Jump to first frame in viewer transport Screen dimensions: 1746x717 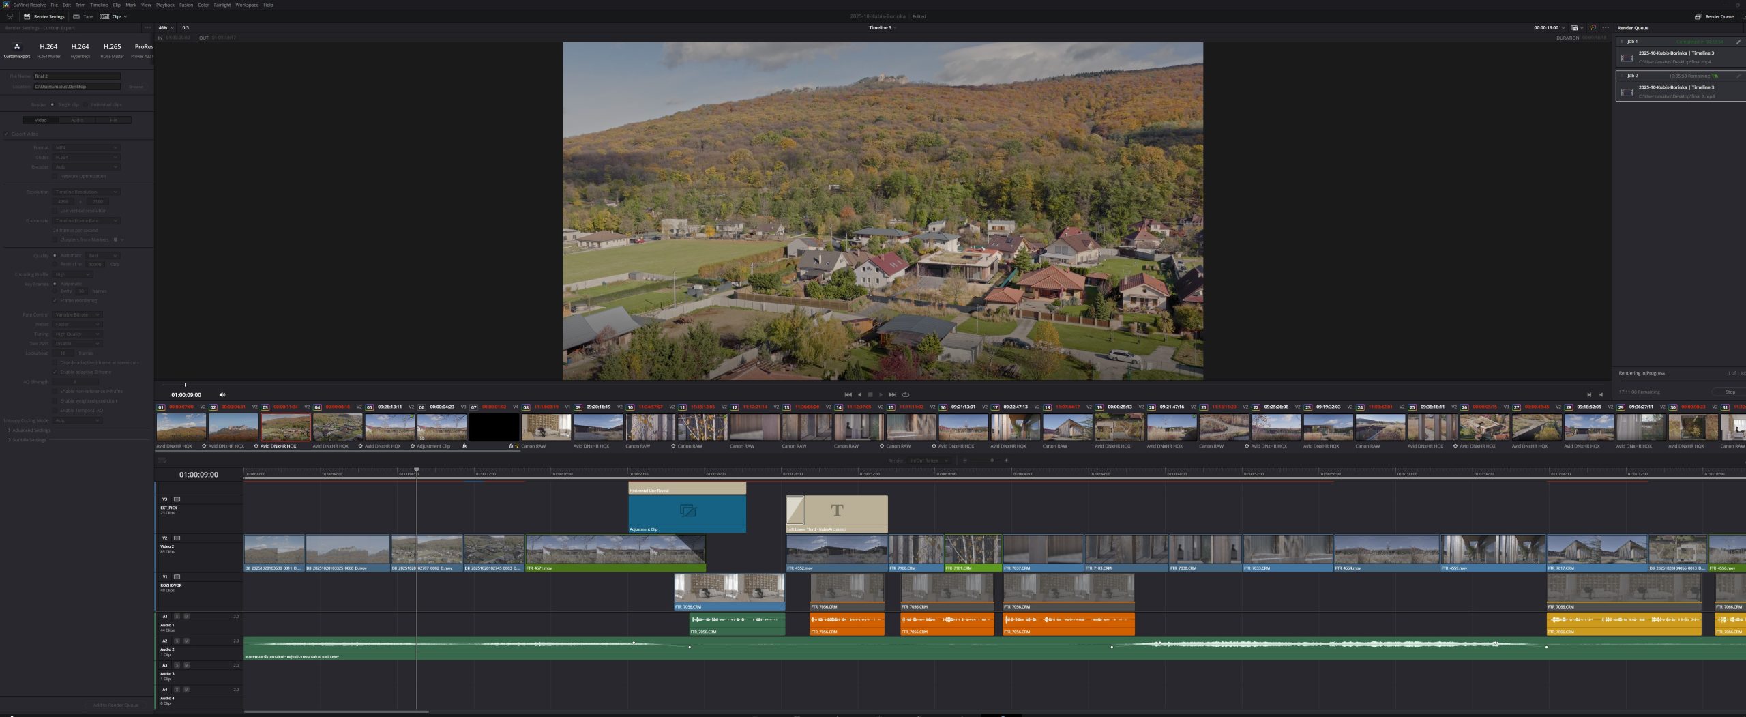(x=848, y=394)
